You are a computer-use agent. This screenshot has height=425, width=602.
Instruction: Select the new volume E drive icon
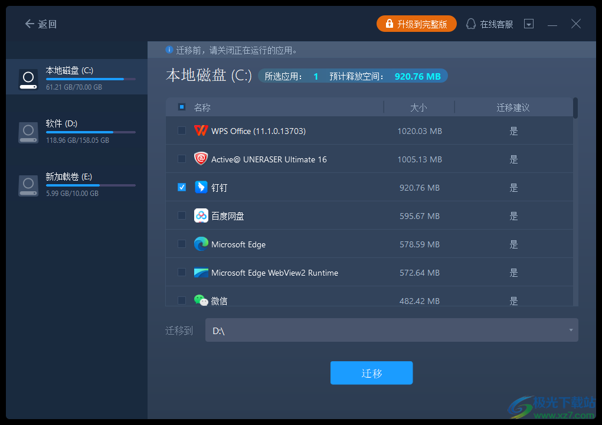click(x=28, y=185)
